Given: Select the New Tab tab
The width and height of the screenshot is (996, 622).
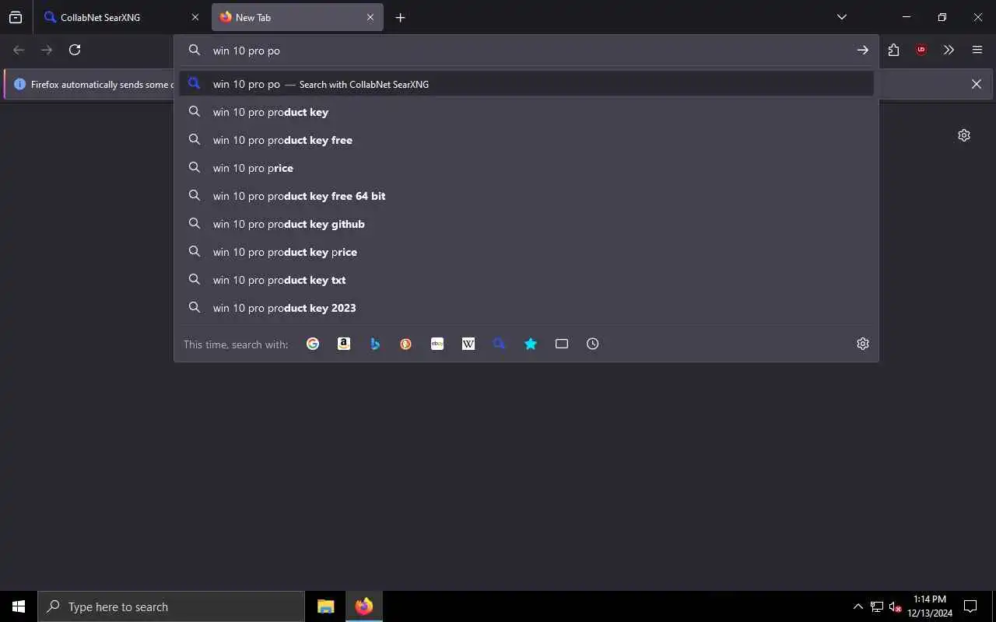Looking at the screenshot, I should (297, 17).
